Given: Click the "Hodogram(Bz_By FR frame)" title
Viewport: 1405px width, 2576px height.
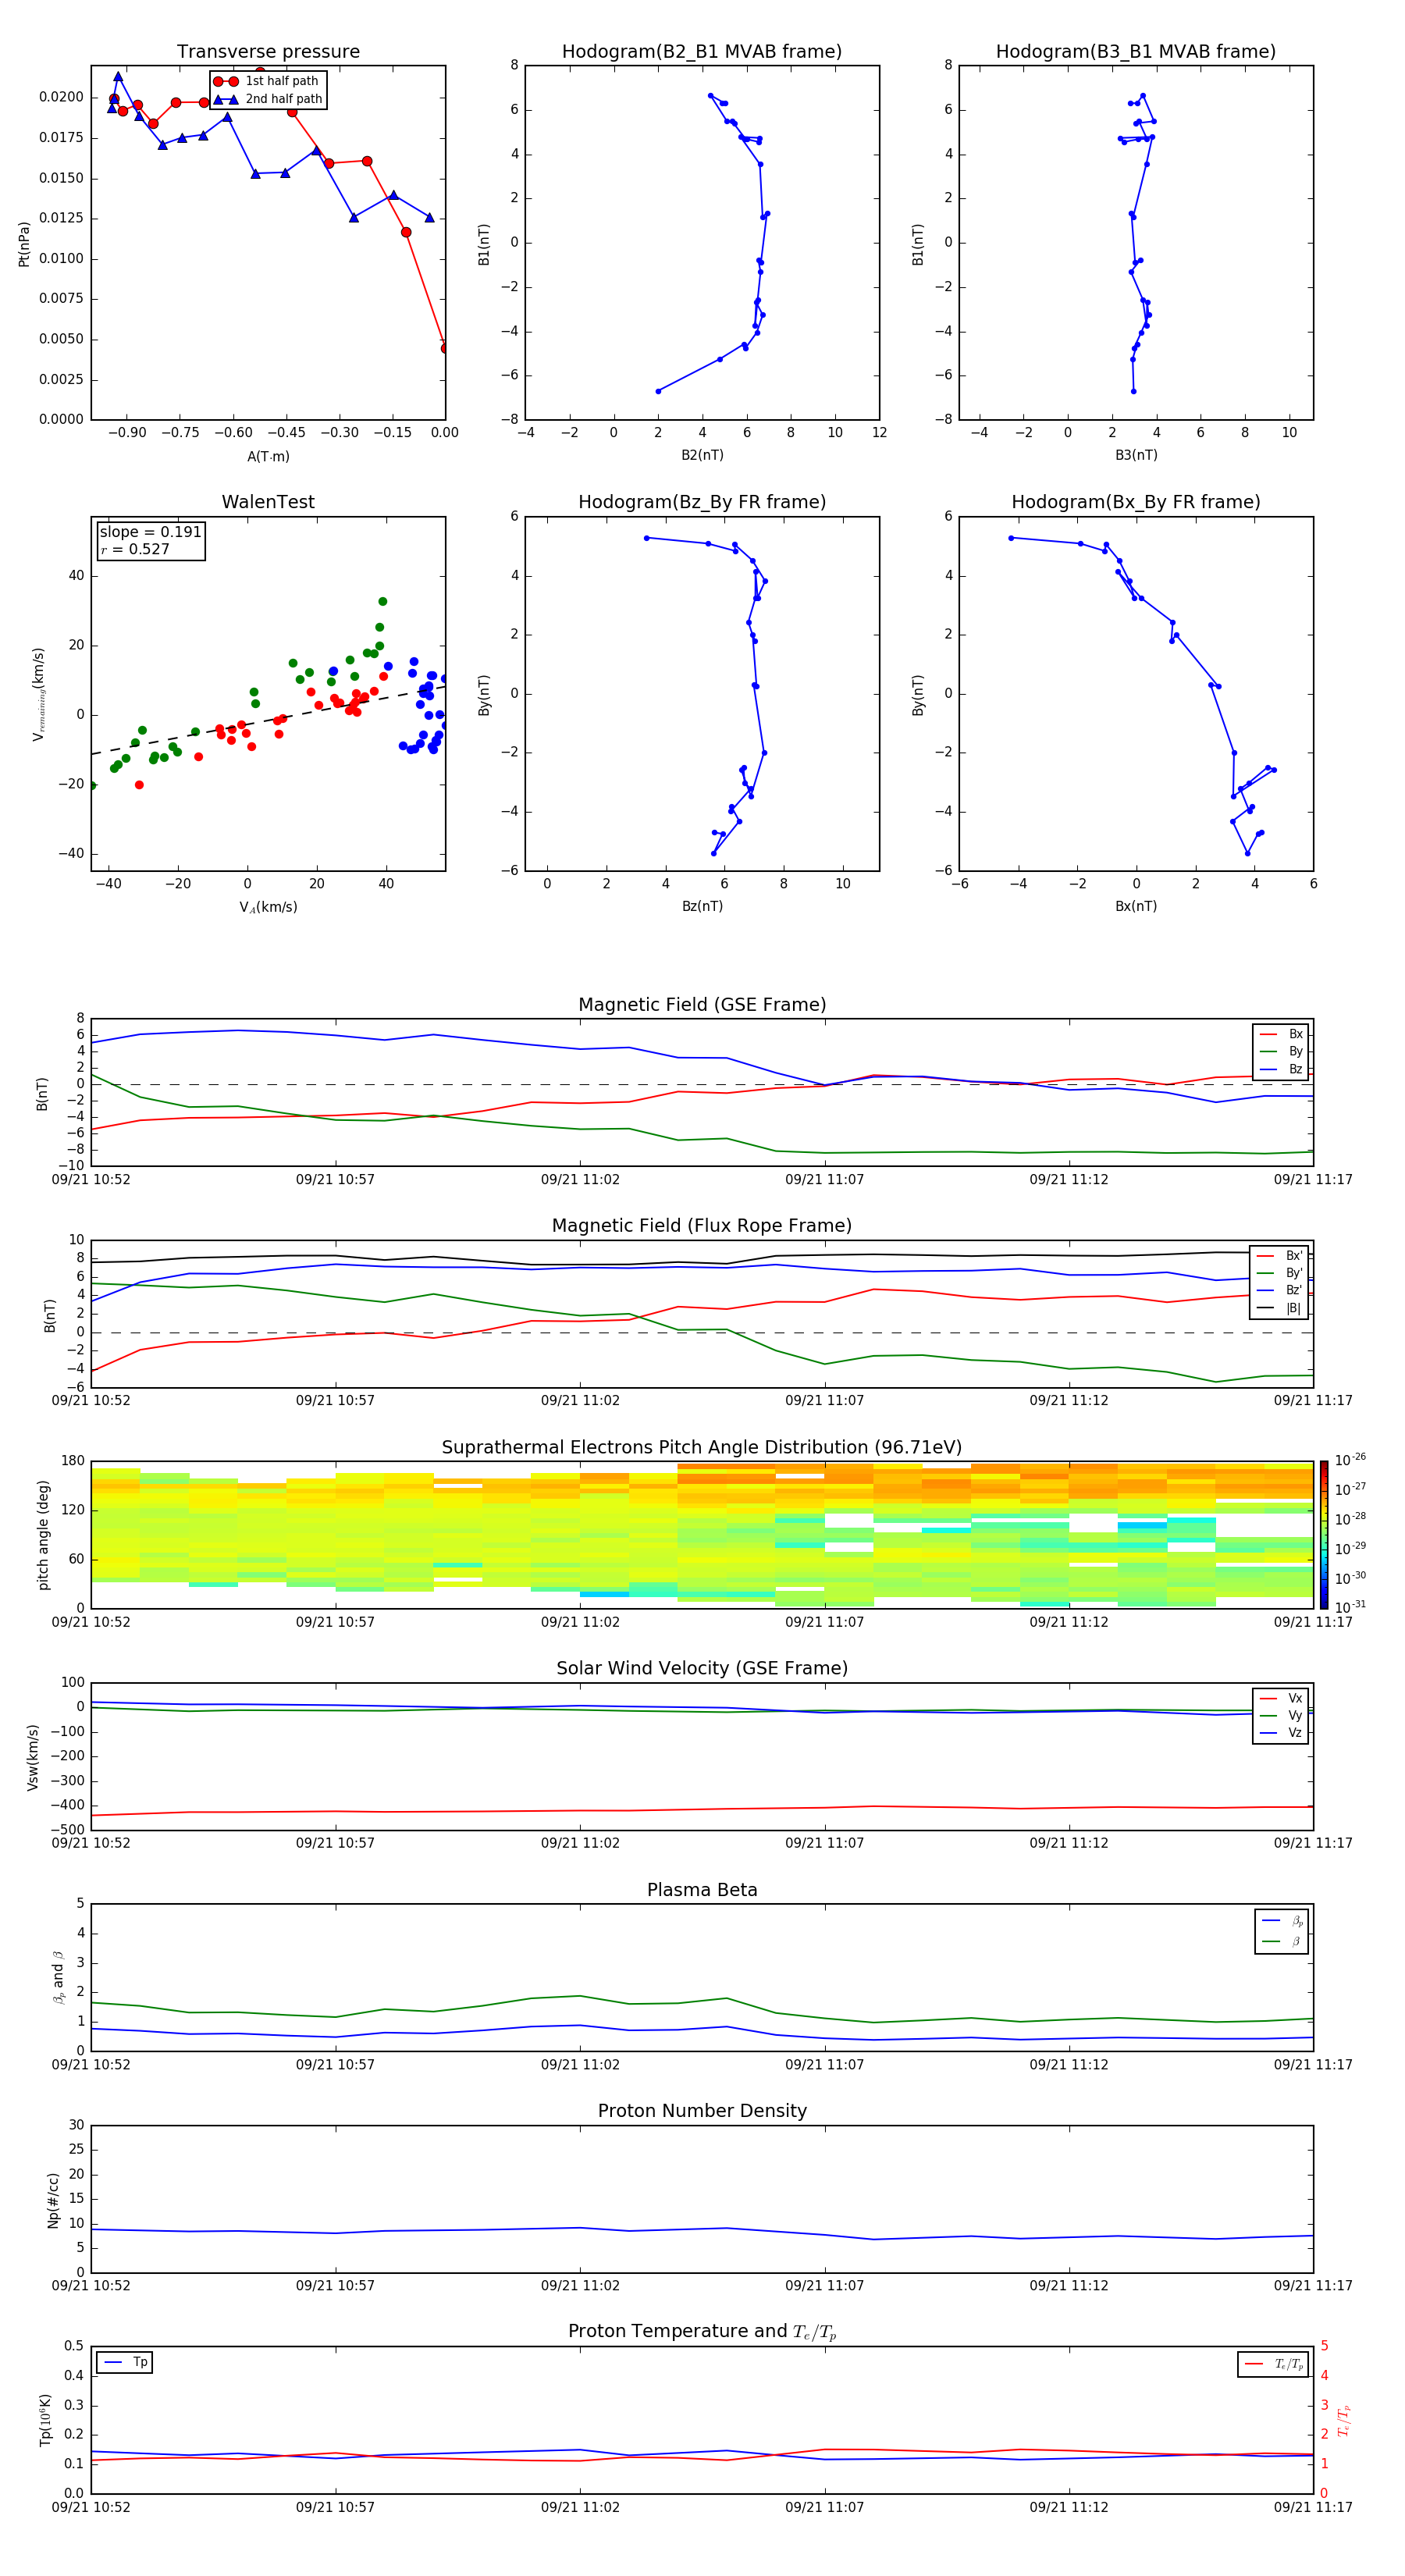Looking at the screenshot, I should coord(702,502).
